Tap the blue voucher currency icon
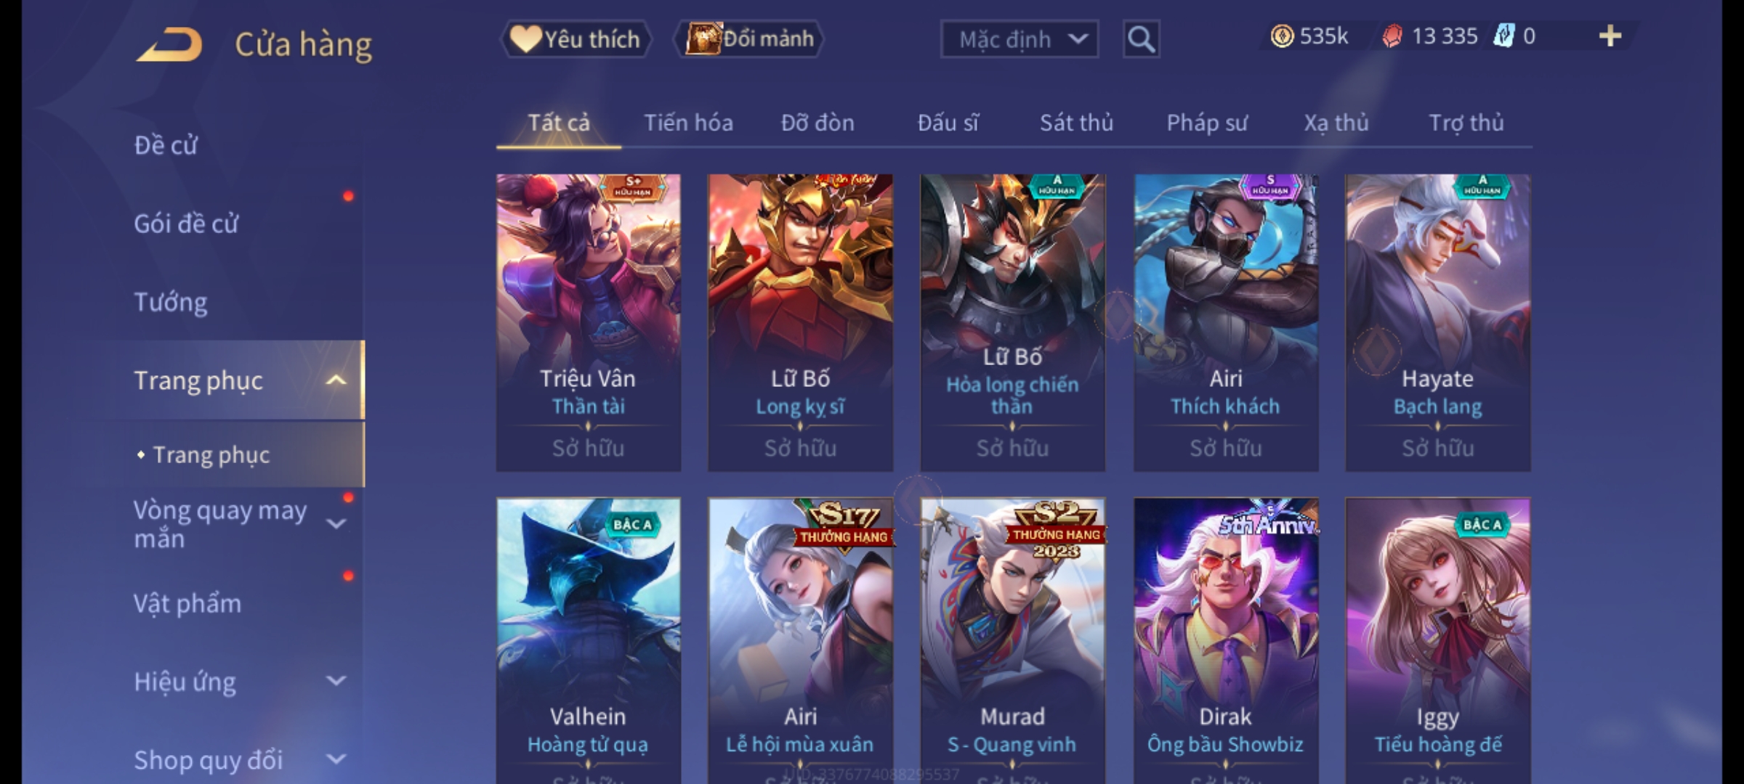This screenshot has width=1744, height=784. coord(1503,36)
